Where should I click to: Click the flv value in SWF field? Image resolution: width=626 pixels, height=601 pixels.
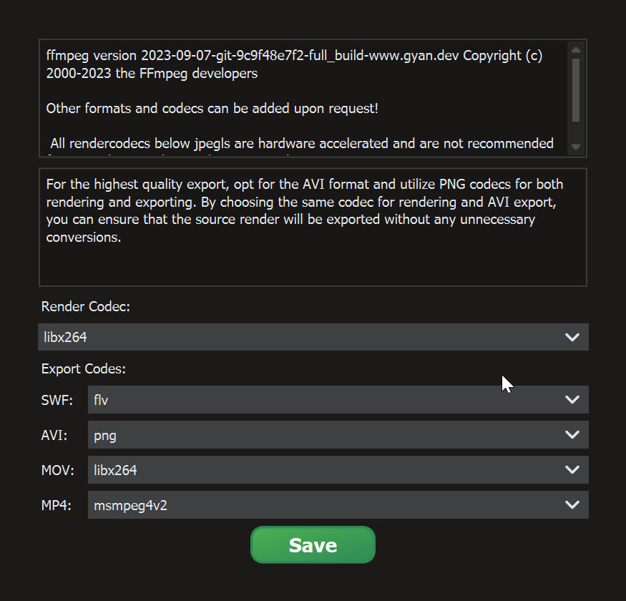pos(102,401)
